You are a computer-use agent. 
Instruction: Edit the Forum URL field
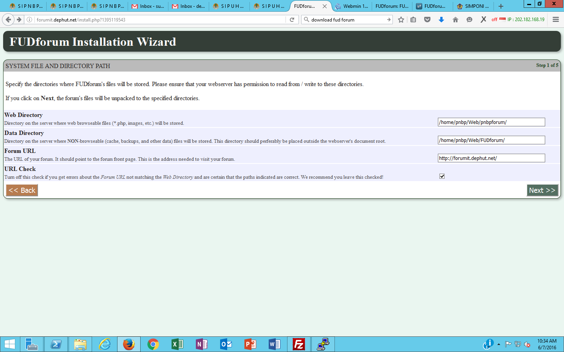[x=491, y=158]
